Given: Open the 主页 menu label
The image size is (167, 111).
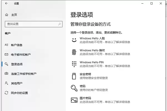Looking at the screenshot, I should pyautogui.click(x=14, y=15).
